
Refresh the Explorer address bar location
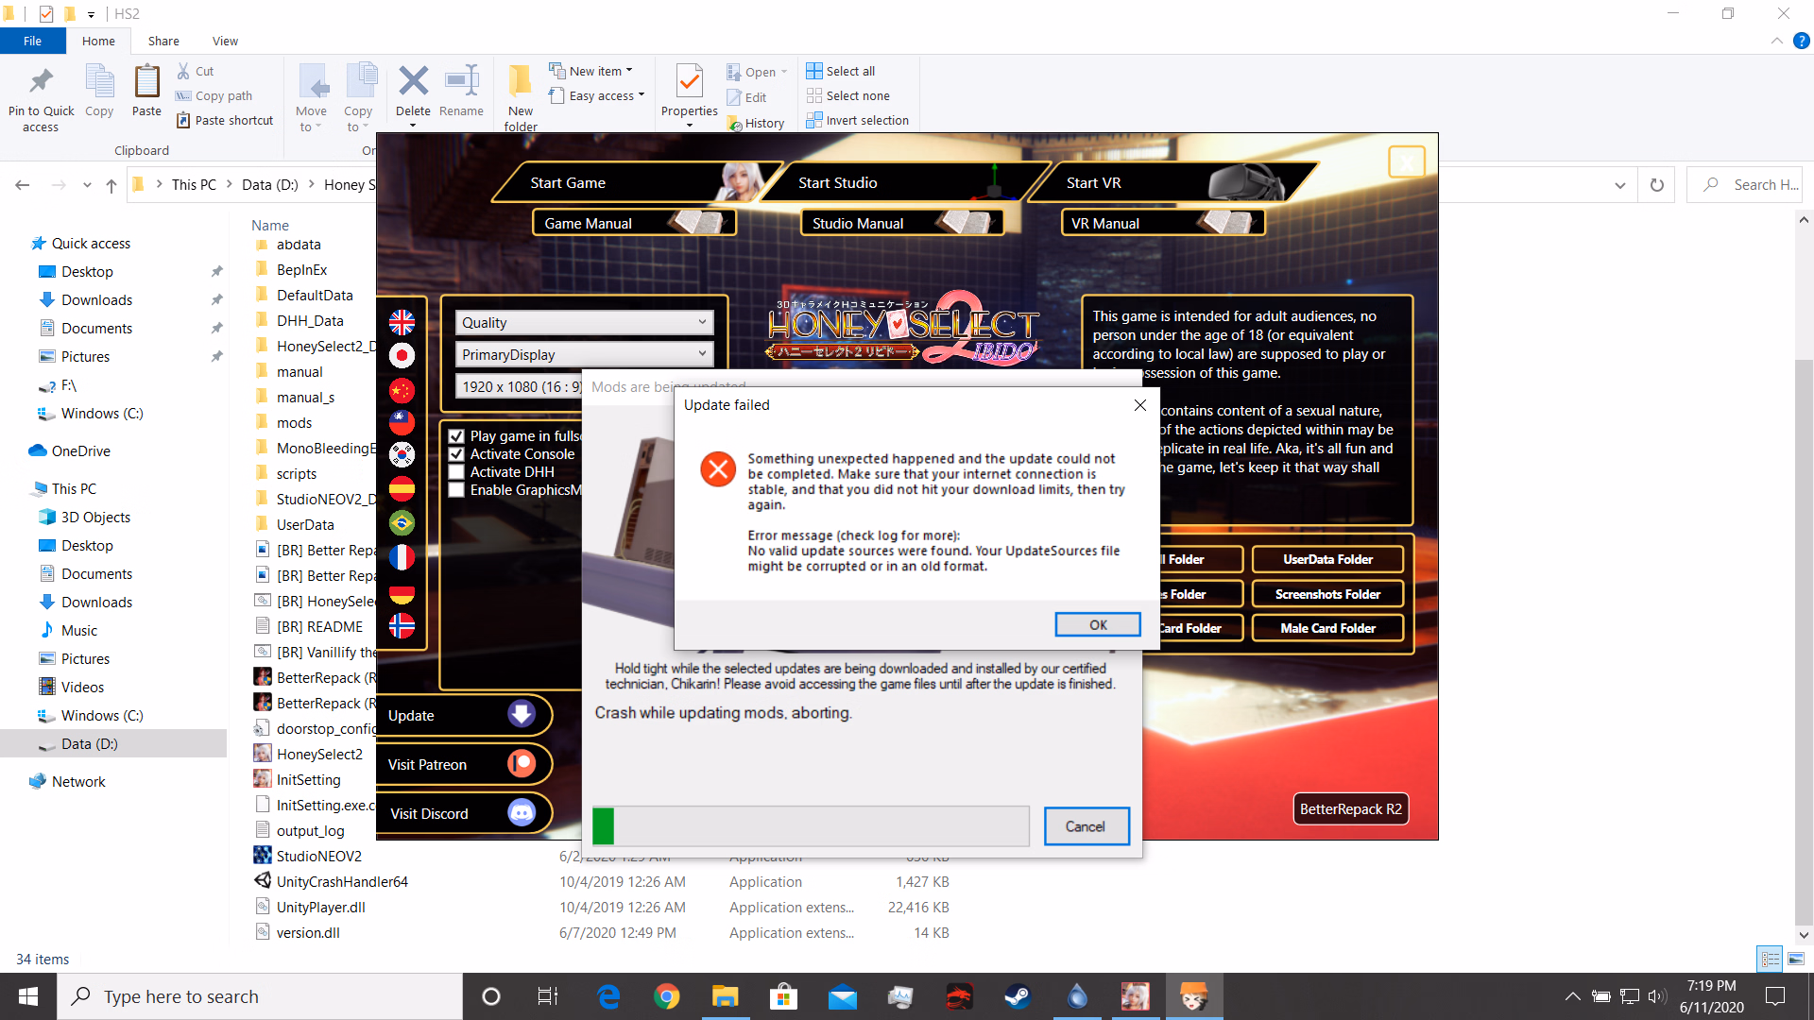tap(1656, 185)
